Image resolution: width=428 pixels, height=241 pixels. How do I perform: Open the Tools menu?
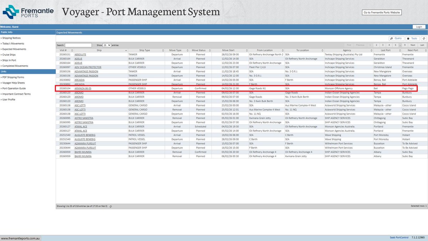pos(412,38)
